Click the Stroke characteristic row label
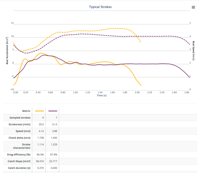Viewport: 199px width, 173px height. [21, 146]
